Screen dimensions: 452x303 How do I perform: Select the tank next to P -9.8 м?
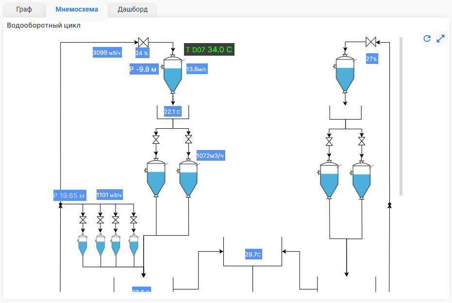(172, 74)
